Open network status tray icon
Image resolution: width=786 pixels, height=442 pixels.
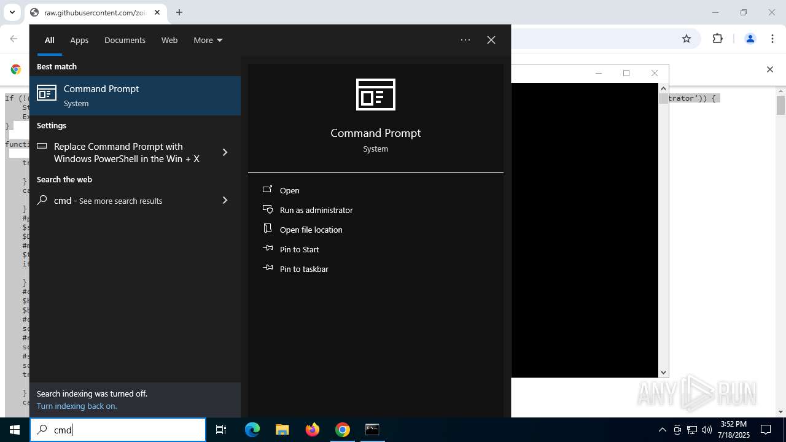[x=692, y=430]
